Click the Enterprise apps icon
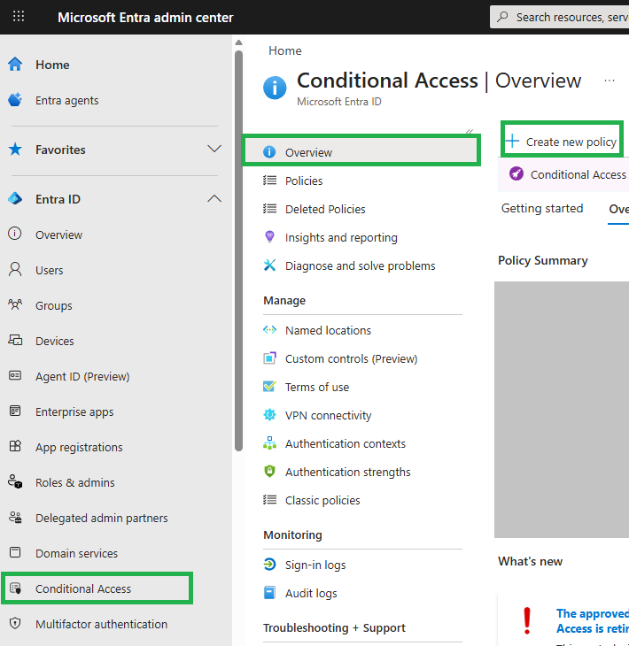Image resolution: width=629 pixels, height=646 pixels. coord(15,411)
